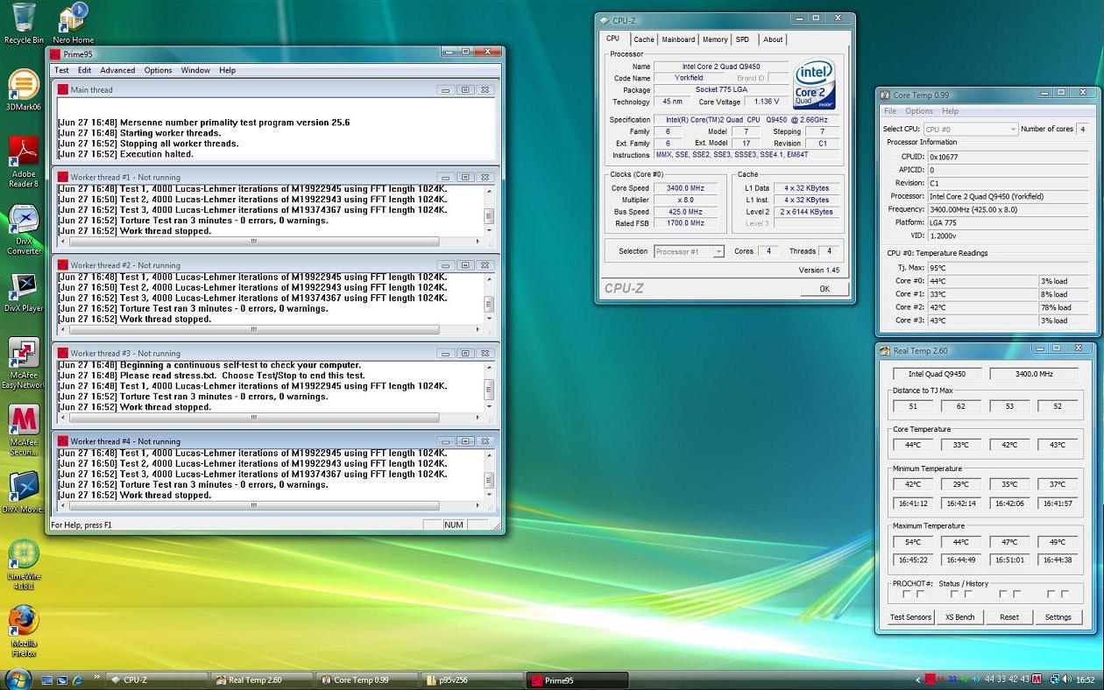The width and height of the screenshot is (1104, 690).
Task: Click the Intel Quad Q9450 field in Real Temp
Action: tap(938, 374)
